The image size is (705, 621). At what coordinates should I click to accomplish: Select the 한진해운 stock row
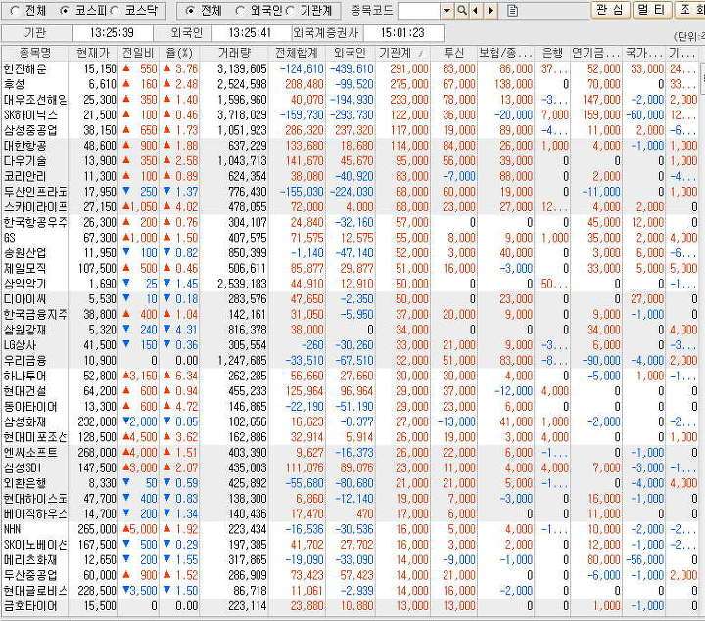click(x=351, y=69)
